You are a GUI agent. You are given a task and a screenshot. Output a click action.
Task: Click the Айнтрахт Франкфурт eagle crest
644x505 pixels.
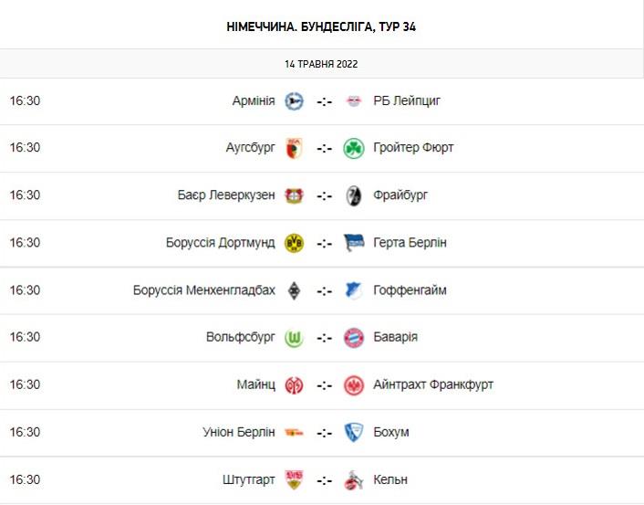coord(354,385)
